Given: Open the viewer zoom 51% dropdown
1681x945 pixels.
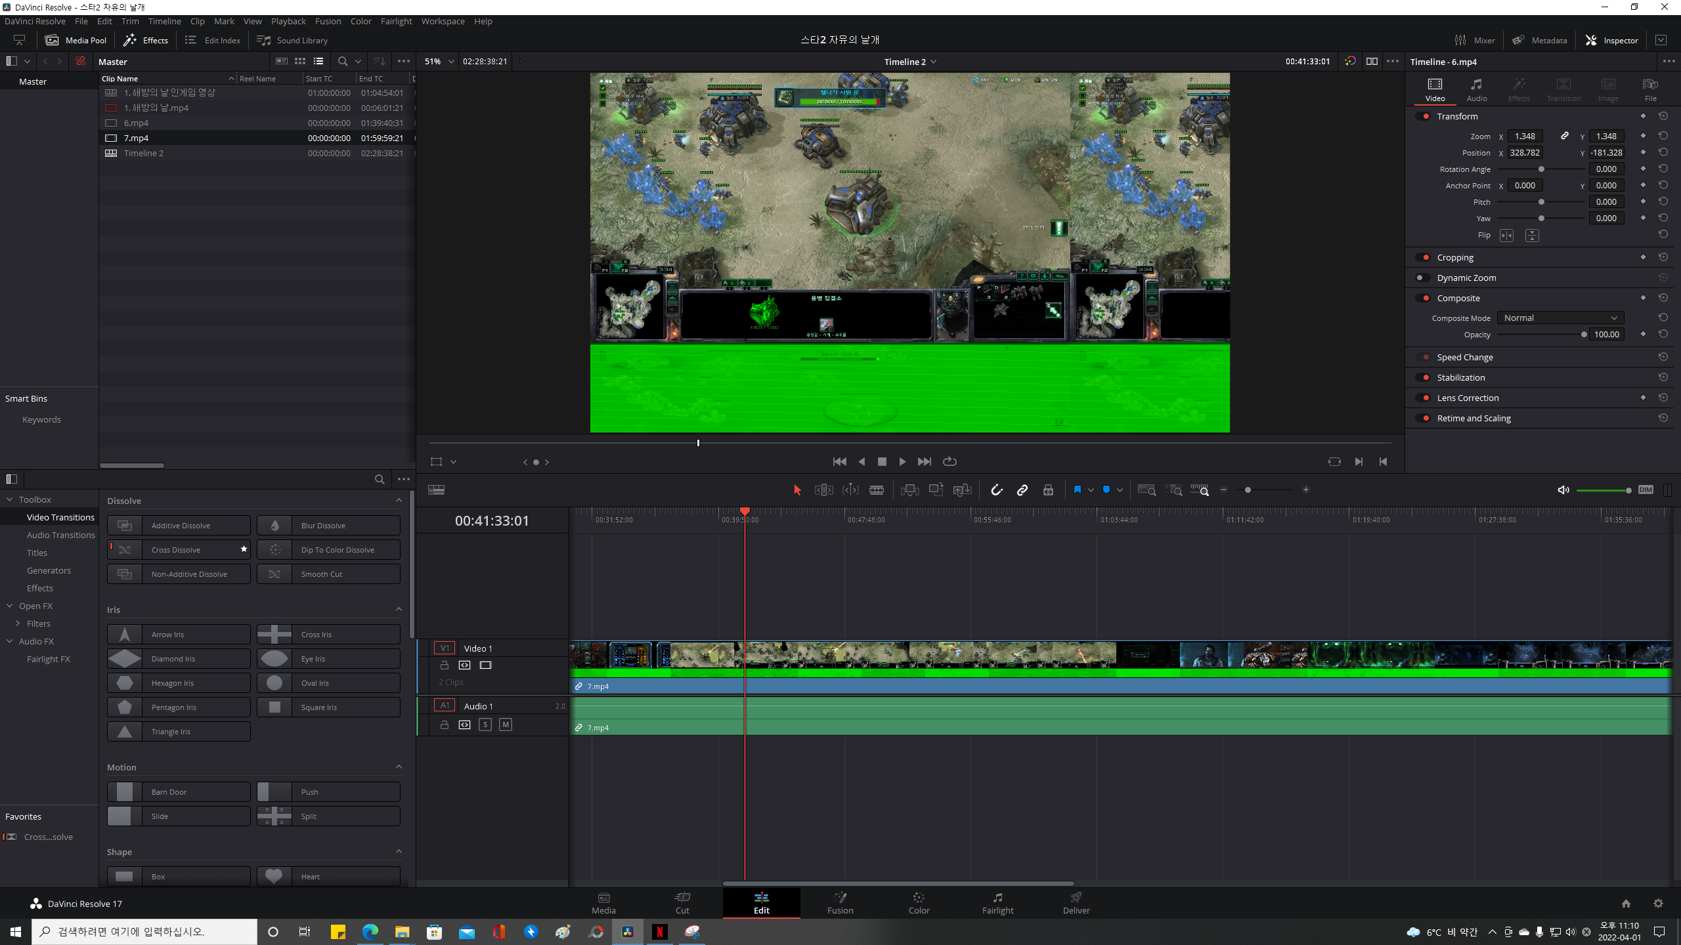Looking at the screenshot, I should [440, 61].
